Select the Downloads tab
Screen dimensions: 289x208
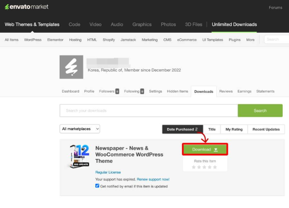coord(204,91)
